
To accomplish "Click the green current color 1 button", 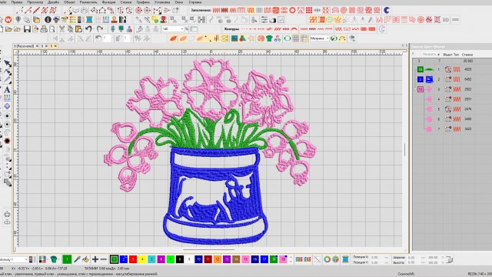I will 67,259.
